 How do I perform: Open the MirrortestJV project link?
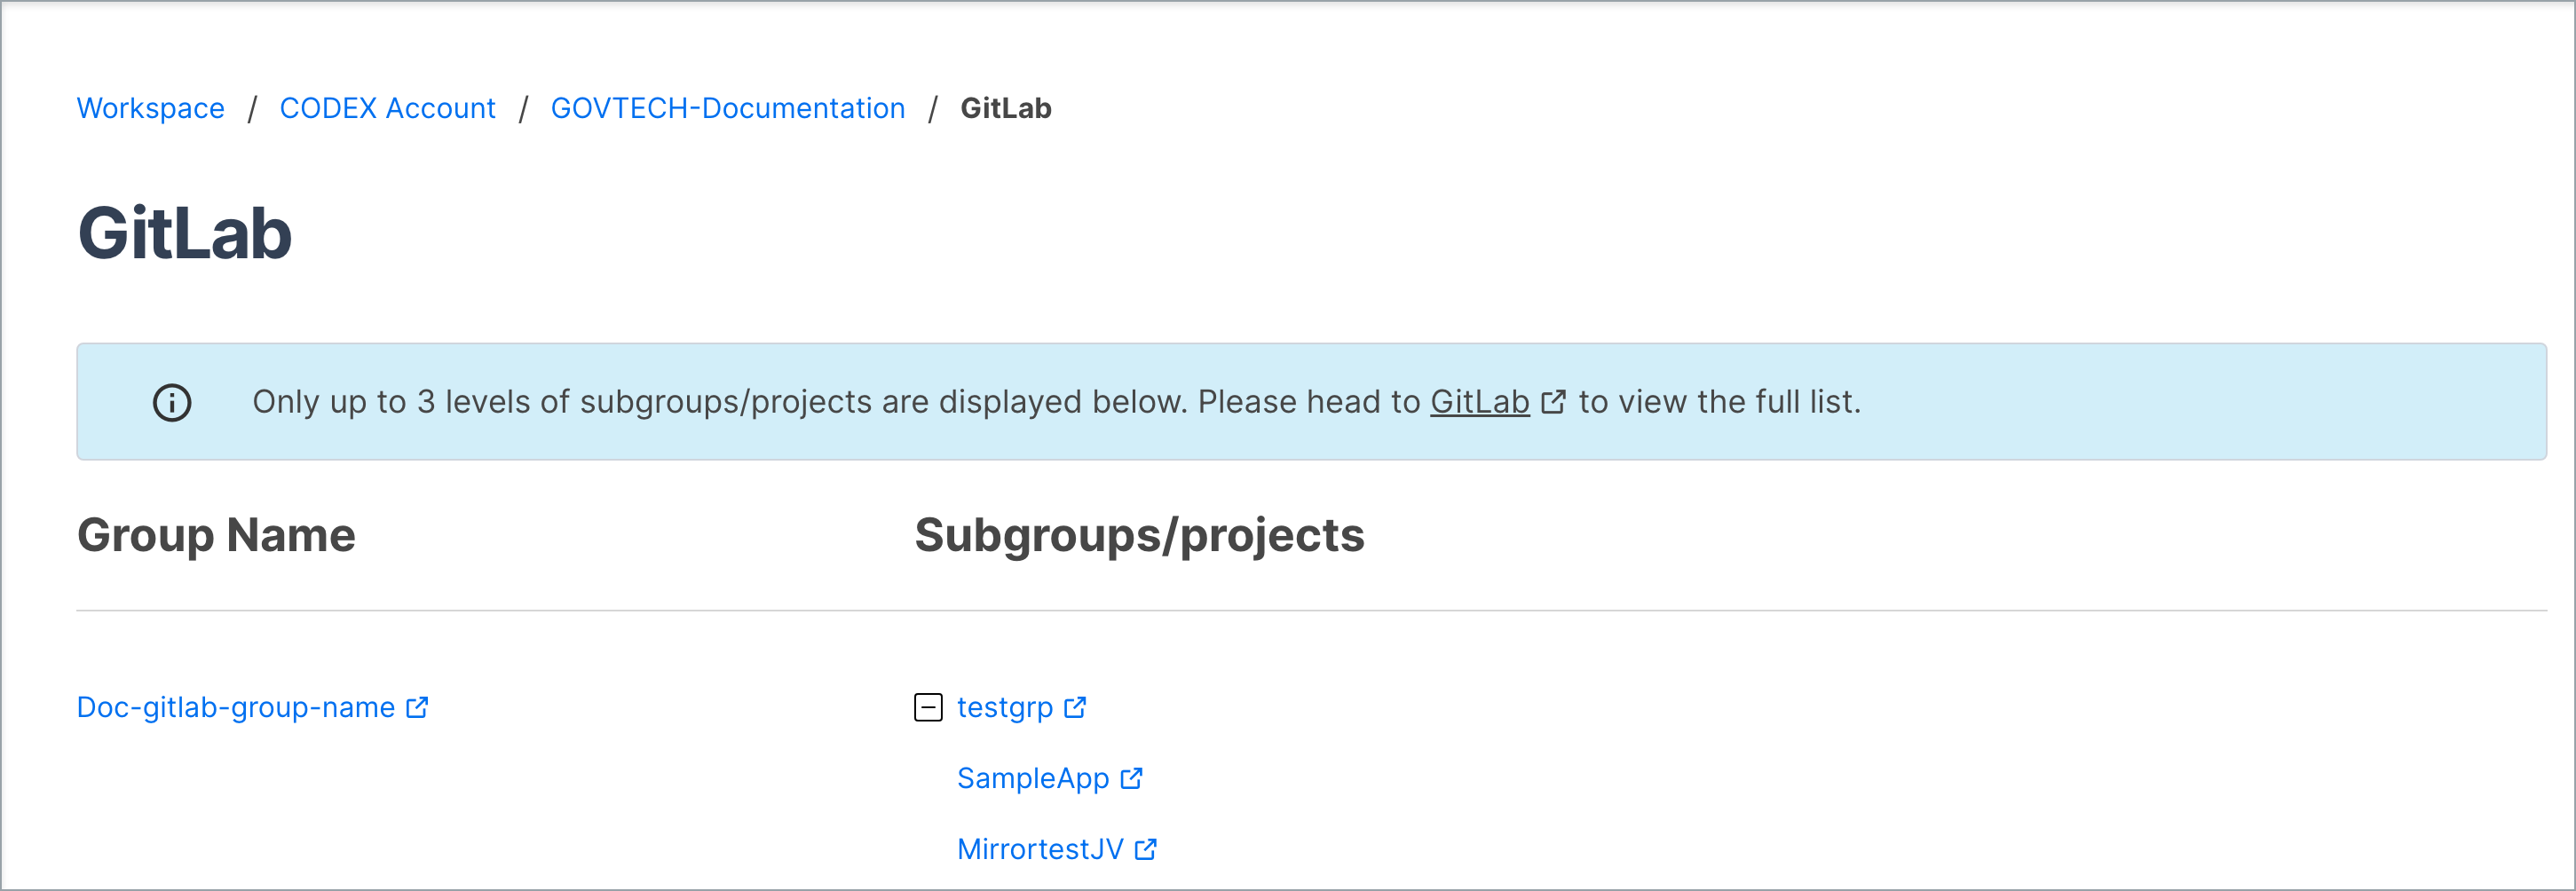coord(1040,850)
